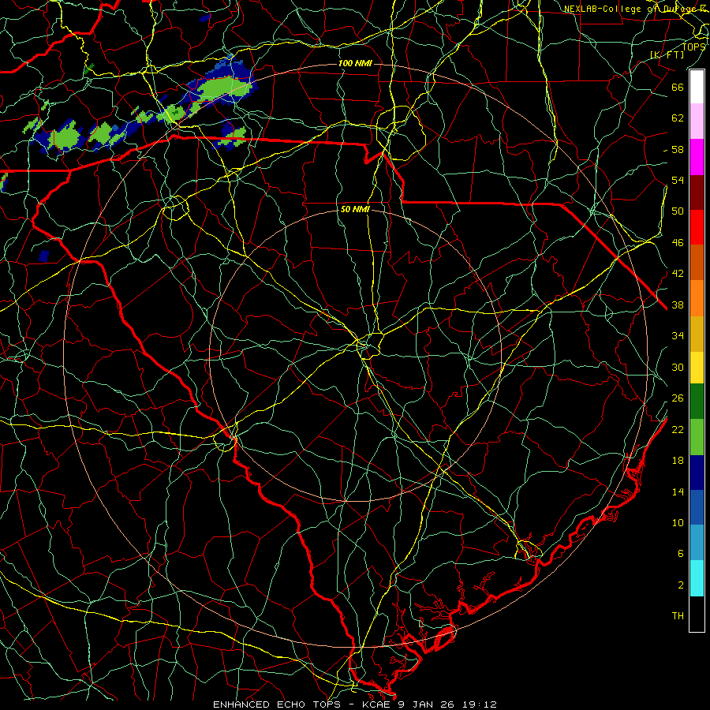Click the white swatch atop the color scale
This screenshot has height=710, width=710.
tap(697, 87)
